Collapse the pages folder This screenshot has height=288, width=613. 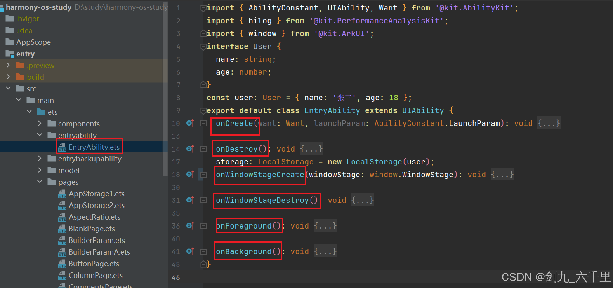click(40, 182)
